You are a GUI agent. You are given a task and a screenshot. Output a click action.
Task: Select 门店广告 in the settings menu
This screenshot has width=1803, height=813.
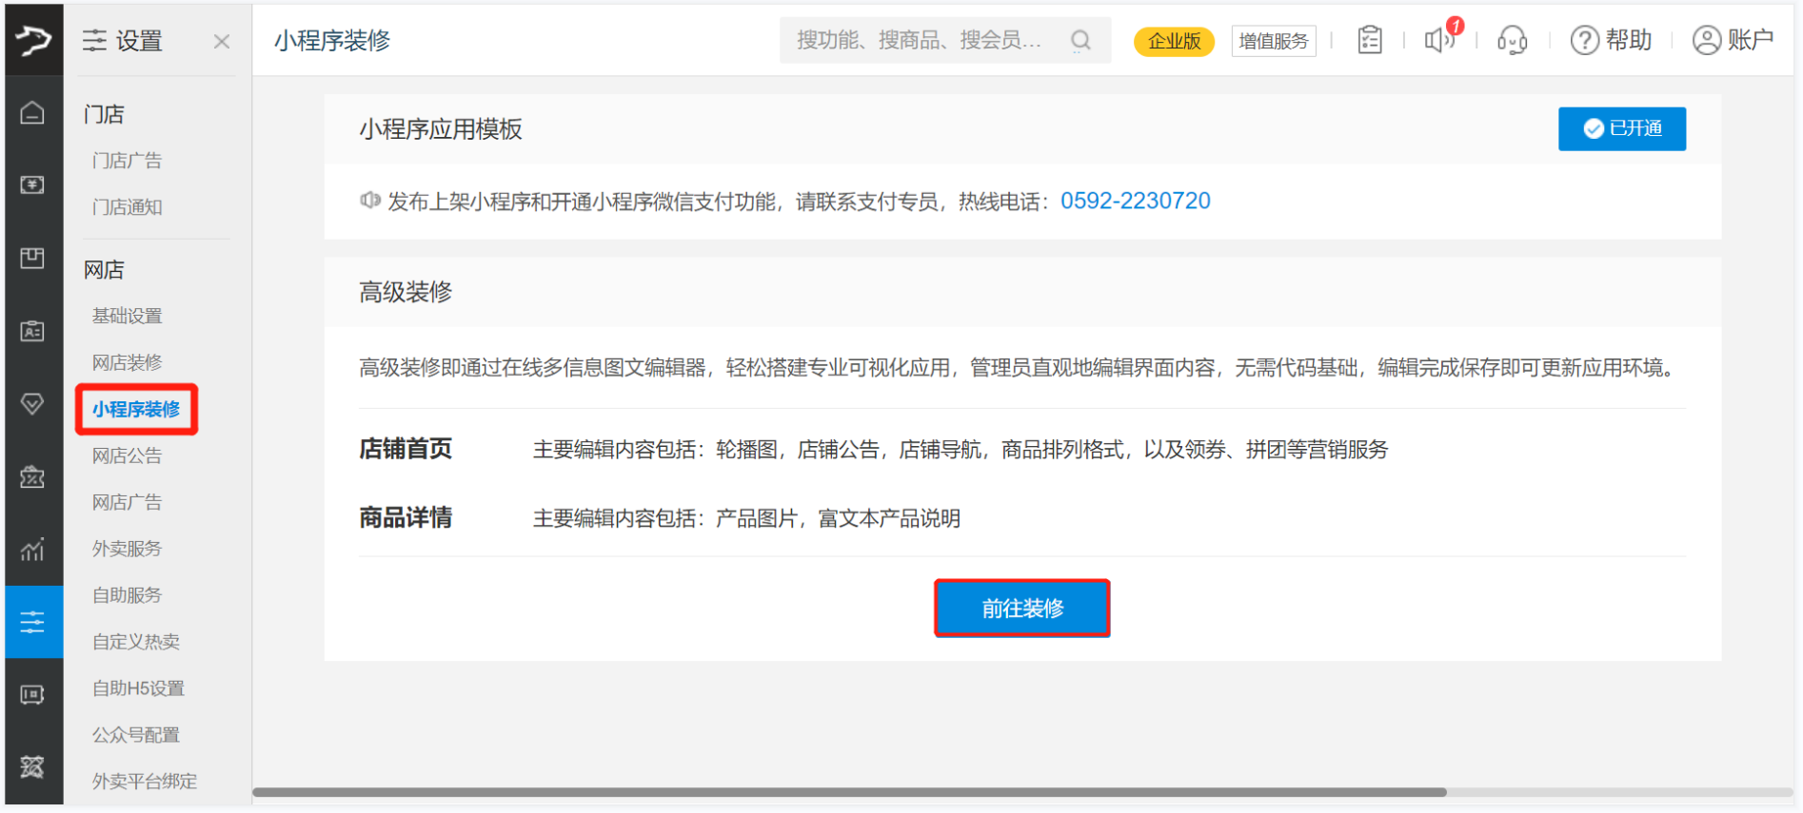(127, 161)
